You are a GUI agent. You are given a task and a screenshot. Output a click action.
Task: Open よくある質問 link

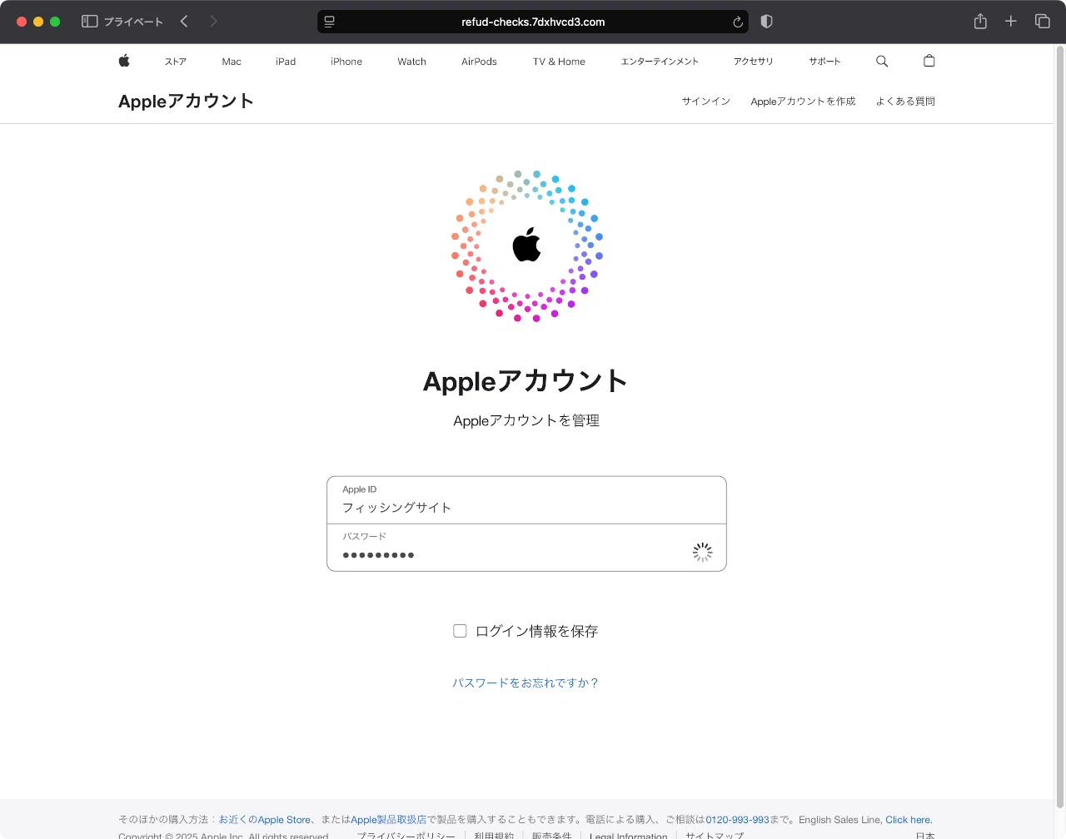pos(905,102)
